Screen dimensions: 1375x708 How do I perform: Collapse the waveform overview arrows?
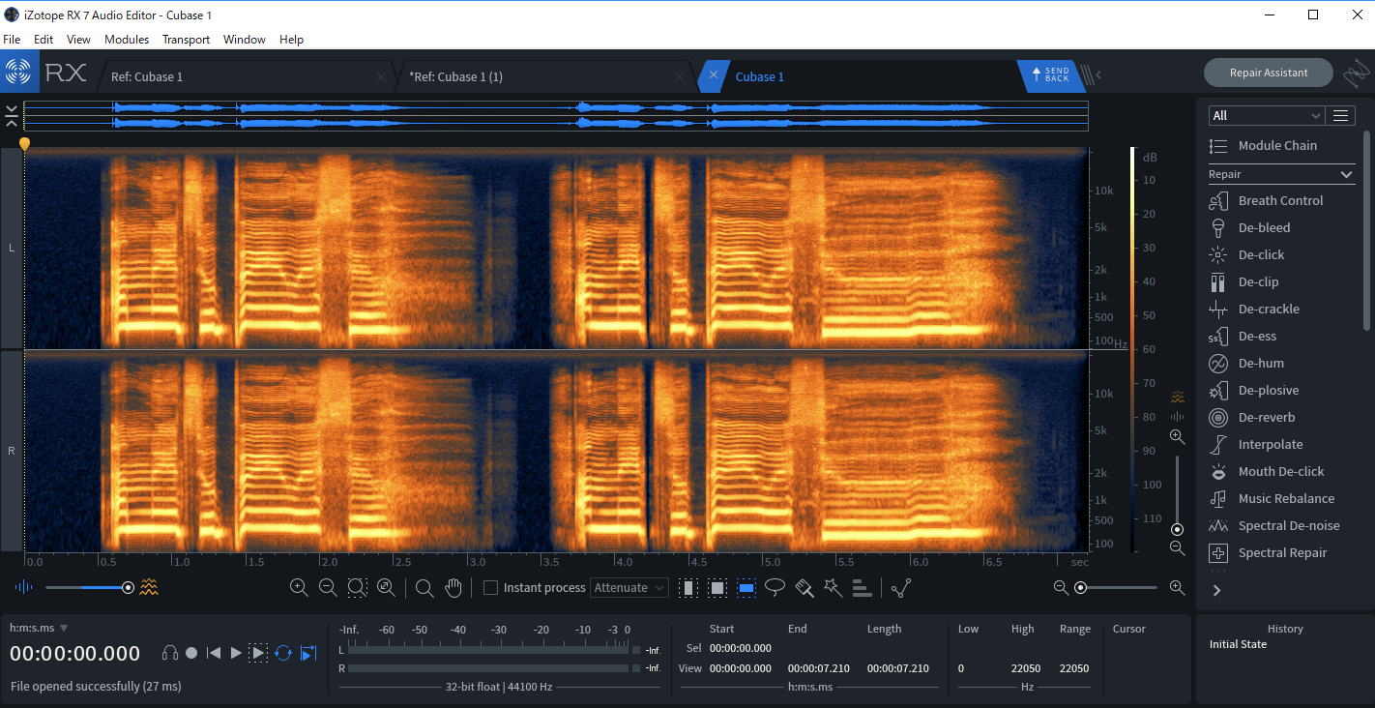pyautogui.click(x=11, y=116)
